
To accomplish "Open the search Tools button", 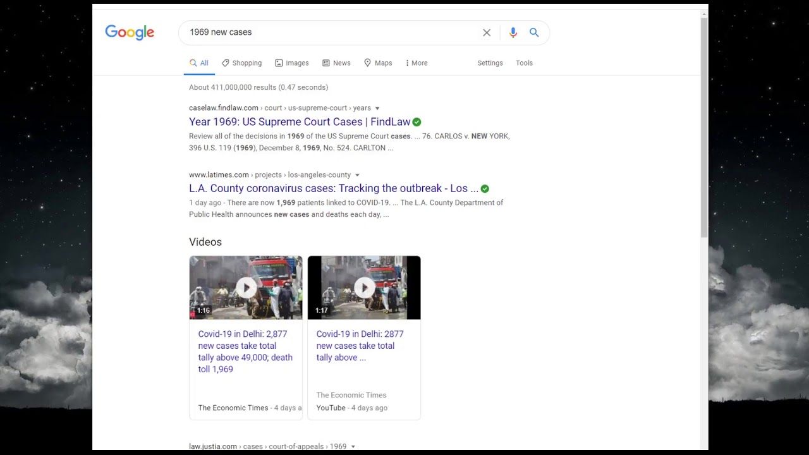I will [524, 63].
